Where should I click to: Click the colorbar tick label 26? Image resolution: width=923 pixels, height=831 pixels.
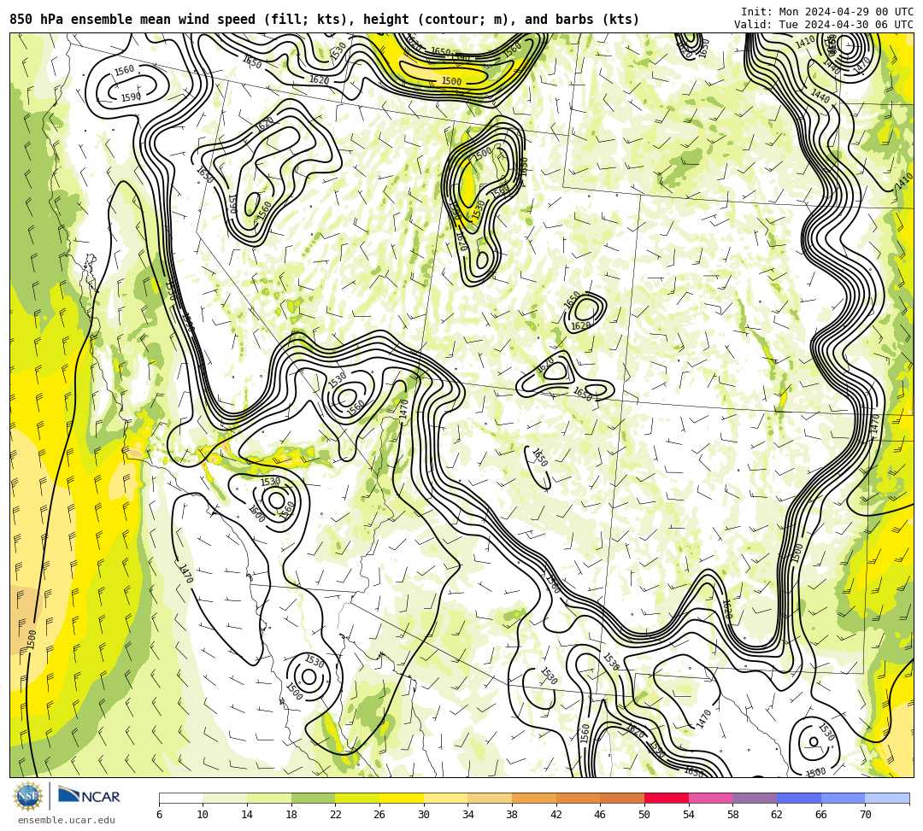(x=379, y=815)
